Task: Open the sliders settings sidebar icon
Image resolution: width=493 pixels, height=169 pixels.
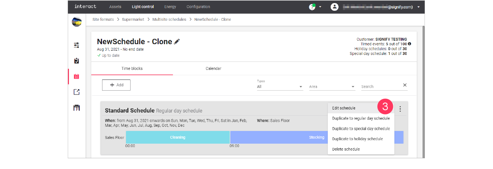Action: [x=77, y=45]
